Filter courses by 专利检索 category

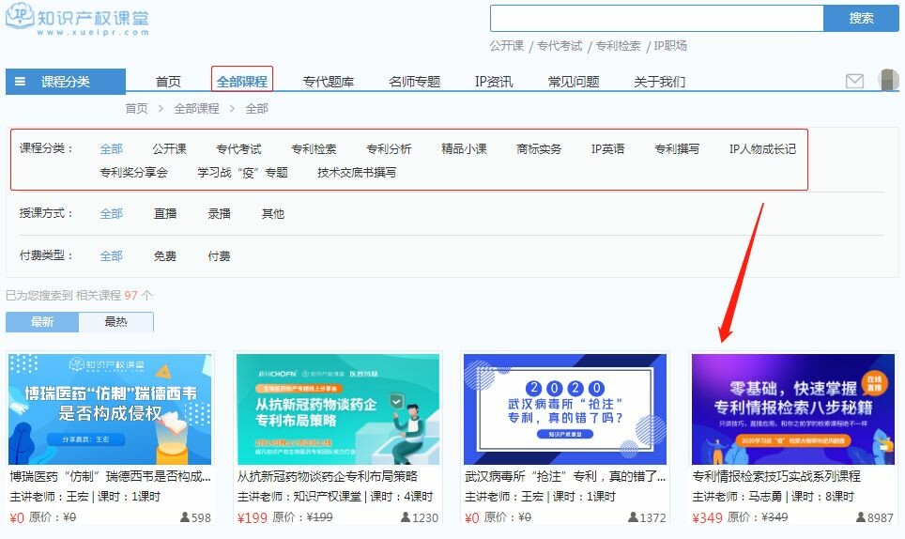314,149
